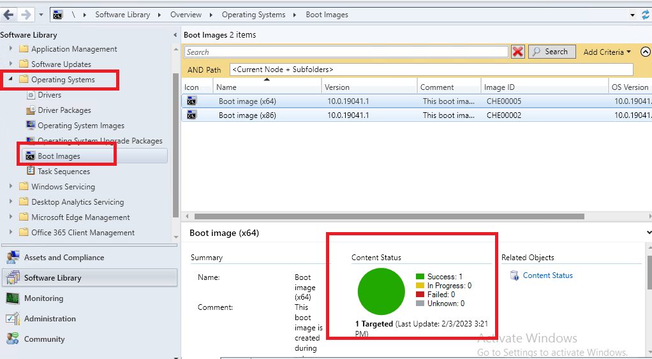Click Image ID CHE00002 cell
Viewport: 652px width, 359px height.
pos(504,115)
